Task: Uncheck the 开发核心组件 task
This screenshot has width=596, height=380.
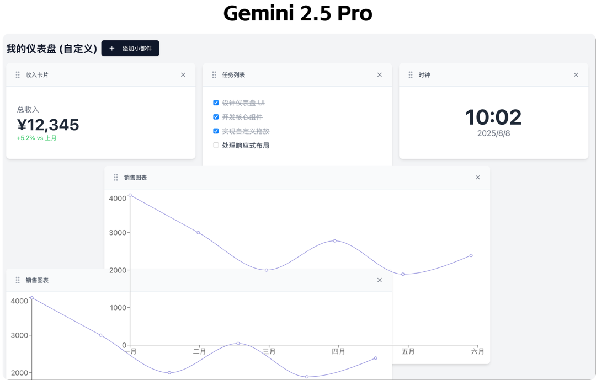Action: pyautogui.click(x=216, y=117)
